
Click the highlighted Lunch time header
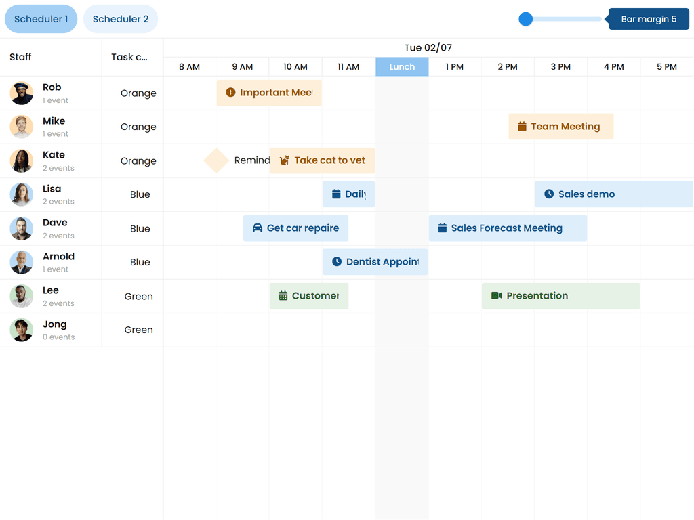tap(401, 67)
